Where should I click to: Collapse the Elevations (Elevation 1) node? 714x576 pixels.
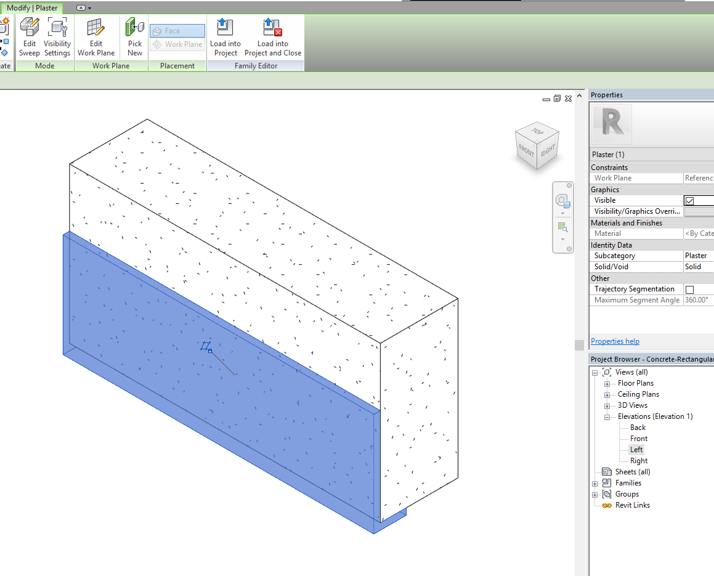click(606, 416)
